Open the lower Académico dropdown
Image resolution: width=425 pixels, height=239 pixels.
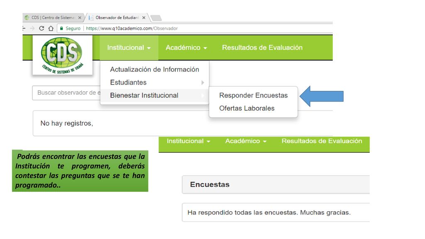[x=246, y=141]
